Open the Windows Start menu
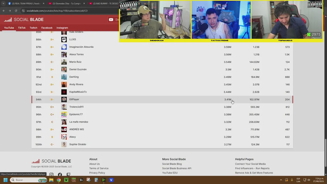 click(5, 180)
